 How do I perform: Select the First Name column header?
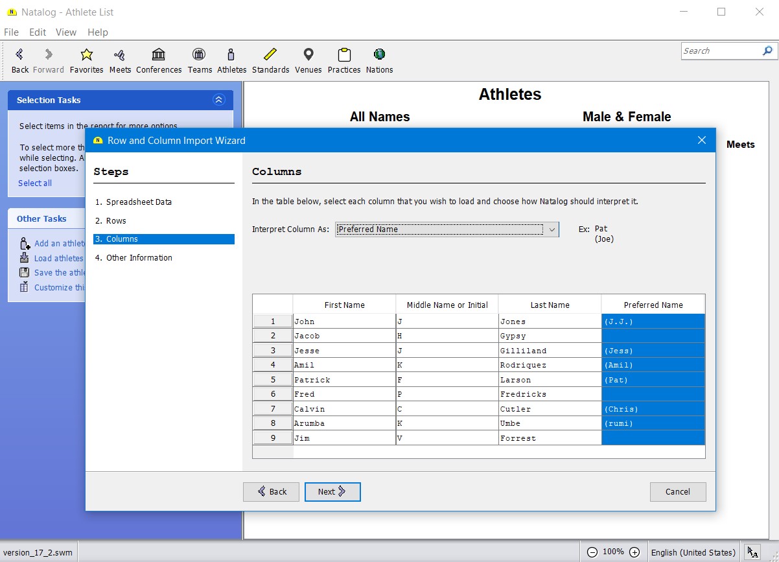point(344,305)
